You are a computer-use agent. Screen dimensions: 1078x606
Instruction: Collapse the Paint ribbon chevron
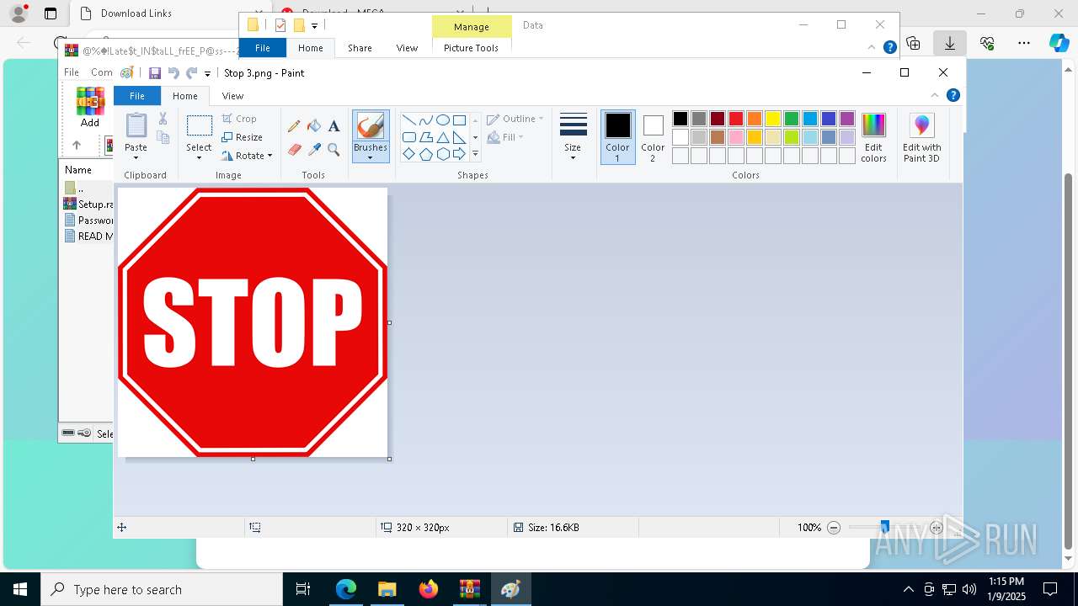(934, 95)
